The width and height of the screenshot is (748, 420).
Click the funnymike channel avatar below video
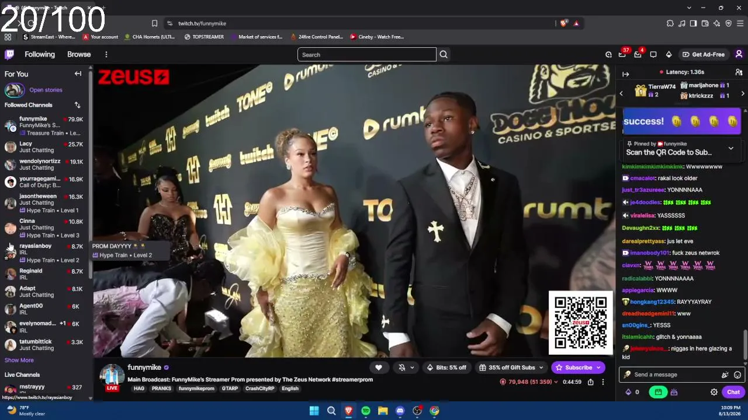pos(112,376)
